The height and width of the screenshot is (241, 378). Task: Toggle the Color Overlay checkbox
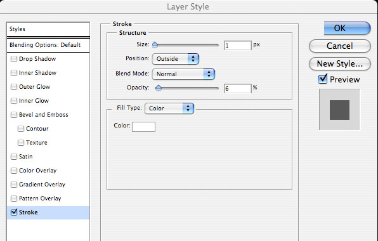(x=14, y=171)
